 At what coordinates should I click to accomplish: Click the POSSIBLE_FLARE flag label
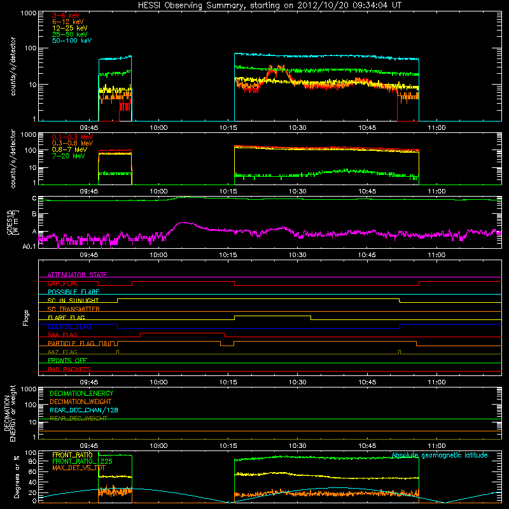73,292
